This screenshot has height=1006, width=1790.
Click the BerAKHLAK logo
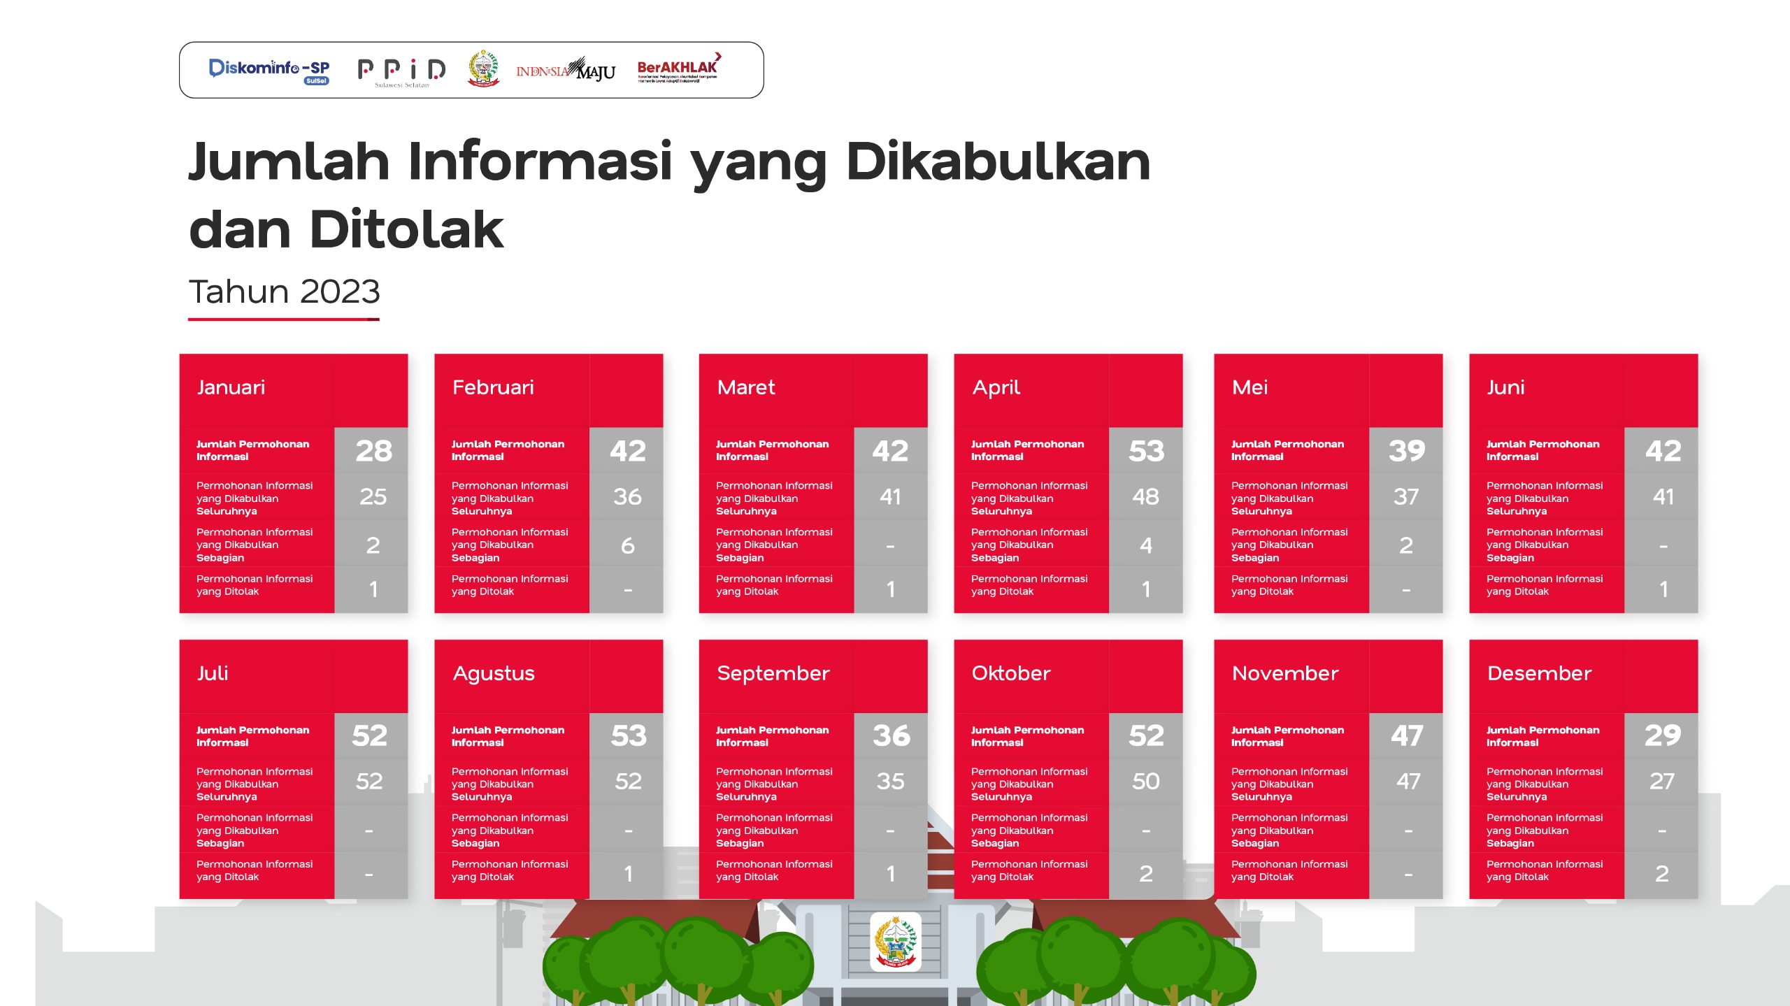(x=678, y=69)
